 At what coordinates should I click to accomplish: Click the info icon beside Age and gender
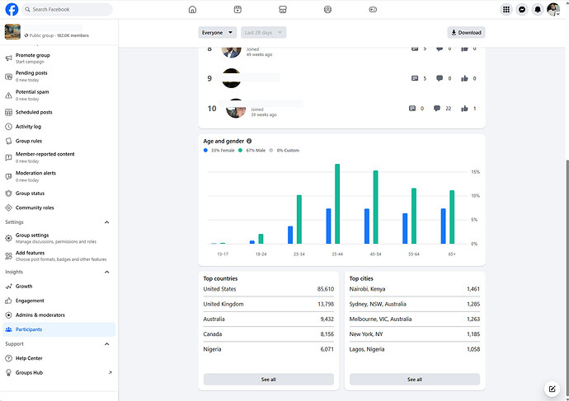[249, 141]
